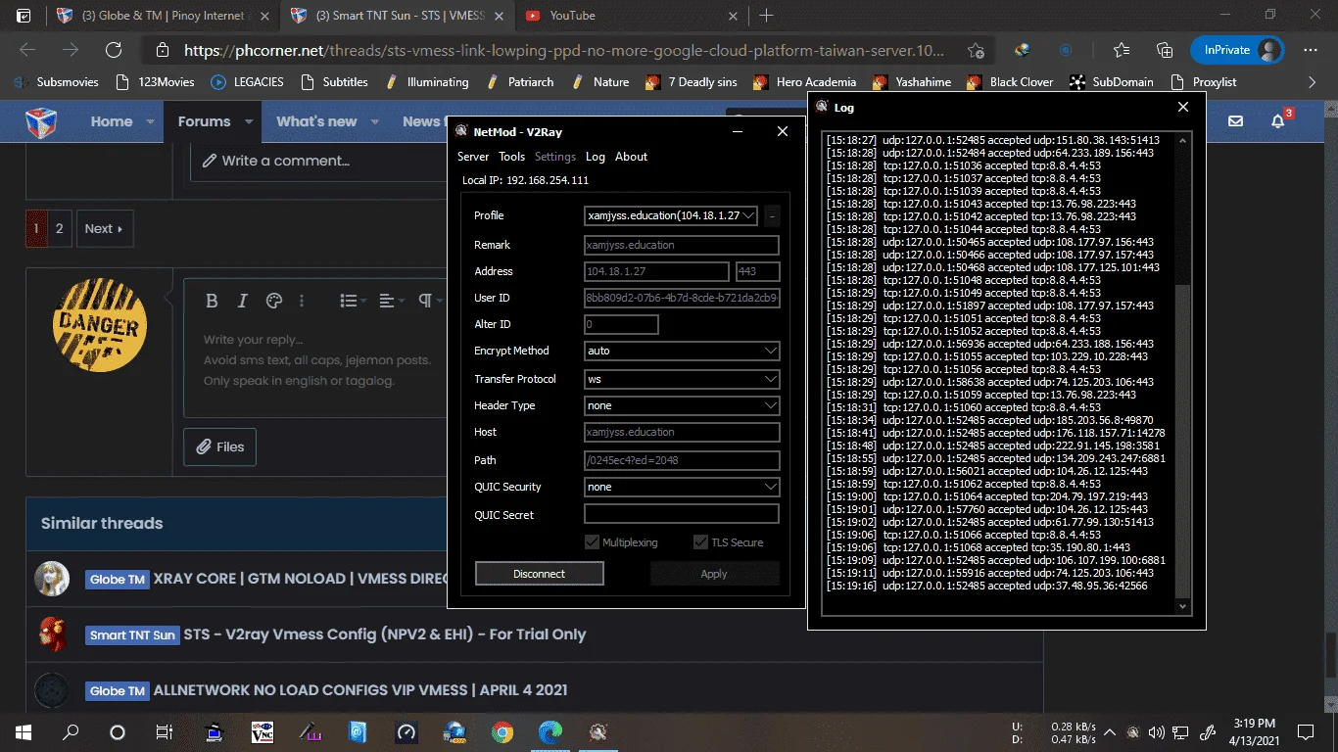Image resolution: width=1338 pixels, height=752 pixels.
Task: Open the ALLNETWORK NO LOAD CONFIGS thread
Action: coord(360,690)
